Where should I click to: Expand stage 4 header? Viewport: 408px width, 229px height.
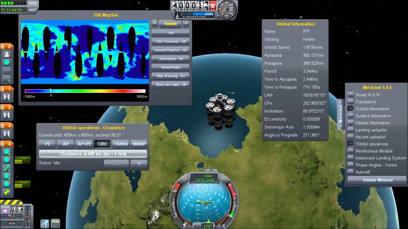pyautogui.click(x=7, y=144)
